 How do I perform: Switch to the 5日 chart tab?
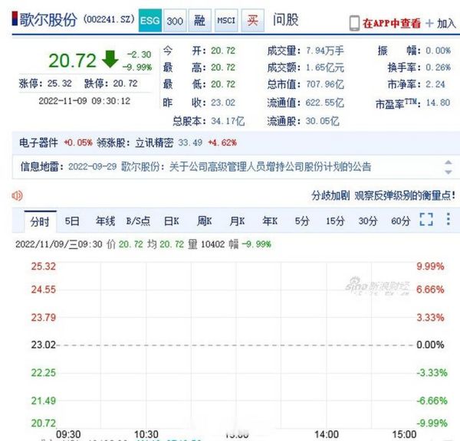tap(72, 221)
